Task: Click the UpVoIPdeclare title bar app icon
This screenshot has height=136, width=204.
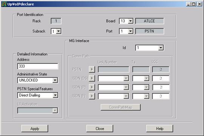Action: pyautogui.click(x=4, y=4)
